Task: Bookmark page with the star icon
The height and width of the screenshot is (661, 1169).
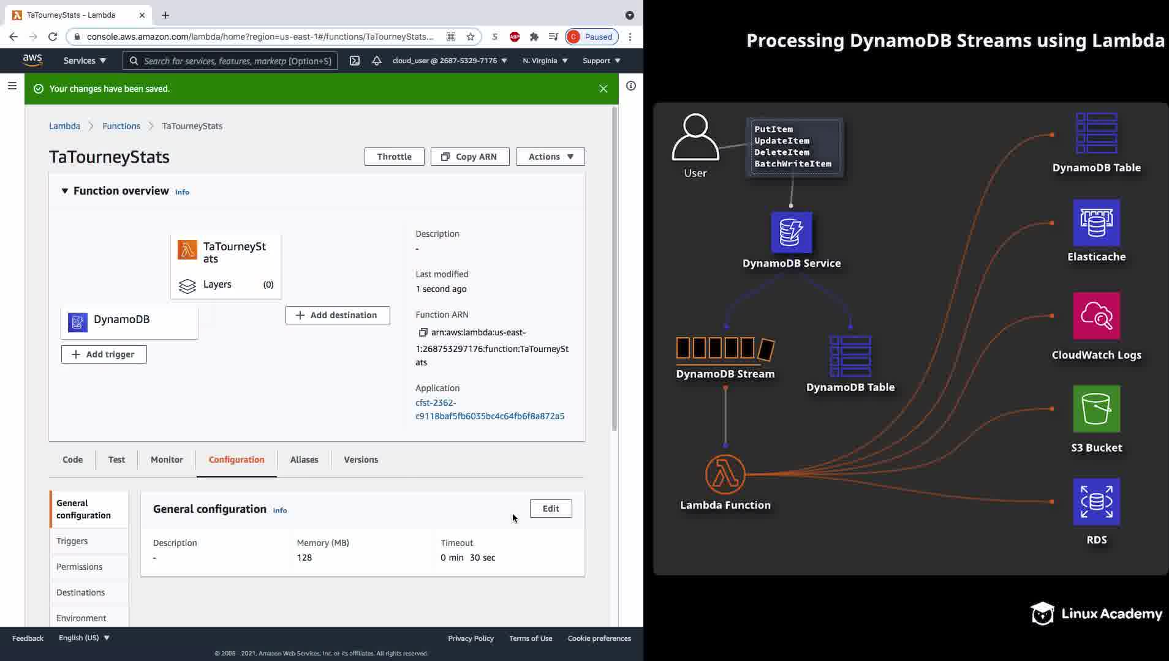Action: tap(471, 37)
